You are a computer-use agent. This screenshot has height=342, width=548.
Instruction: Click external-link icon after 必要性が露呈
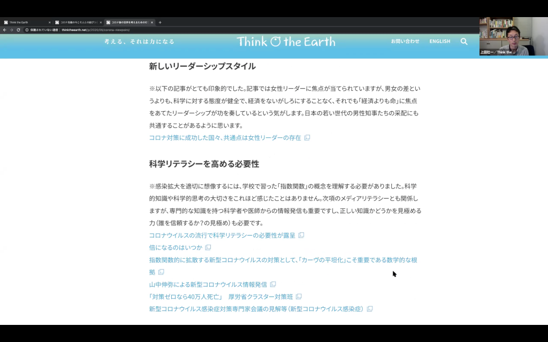301,235
